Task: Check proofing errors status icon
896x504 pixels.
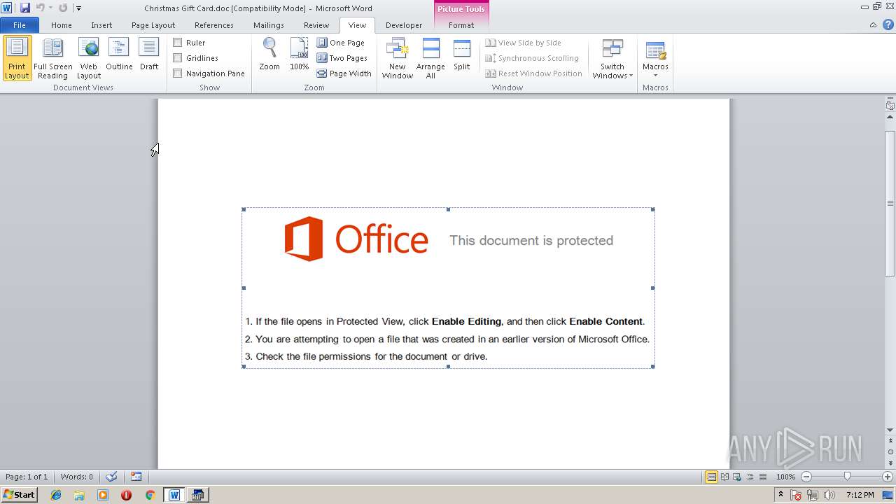Action: [x=111, y=477]
